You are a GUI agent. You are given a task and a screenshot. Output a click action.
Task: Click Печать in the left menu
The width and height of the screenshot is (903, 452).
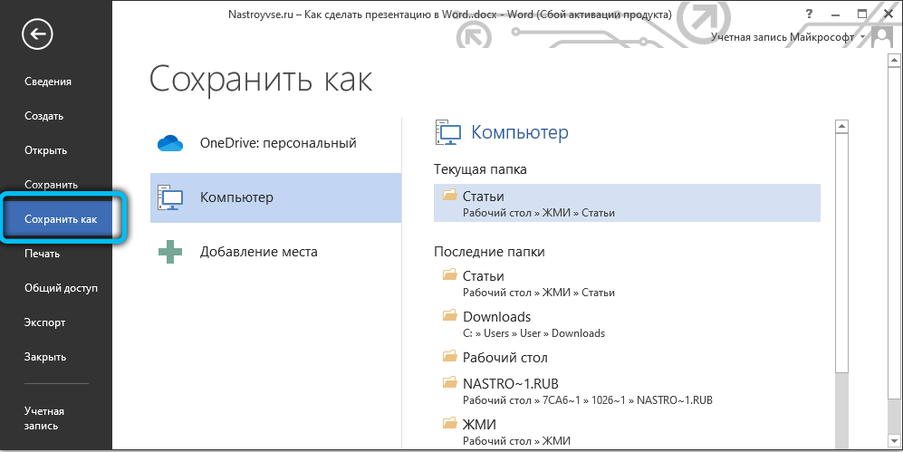[43, 254]
